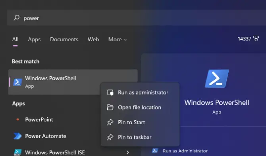Click the search box containing 'power'

tap(137, 18)
